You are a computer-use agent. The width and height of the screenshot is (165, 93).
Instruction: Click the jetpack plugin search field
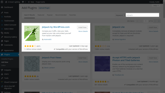[x=142, y=15]
